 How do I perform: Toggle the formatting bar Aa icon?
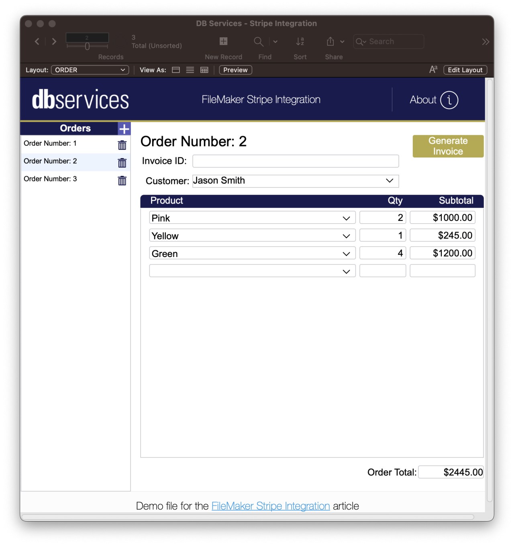click(433, 69)
